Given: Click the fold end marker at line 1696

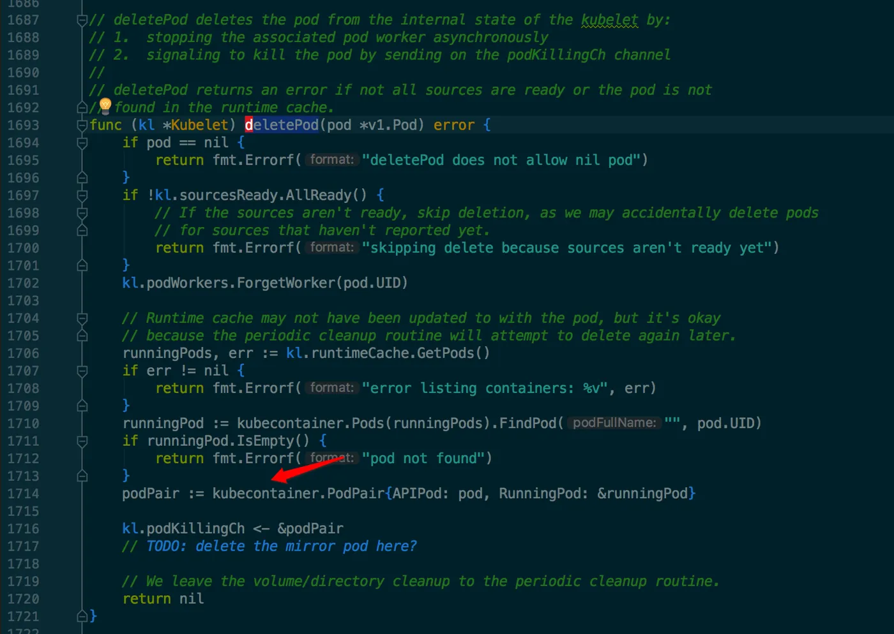Looking at the screenshot, I should tap(82, 178).
